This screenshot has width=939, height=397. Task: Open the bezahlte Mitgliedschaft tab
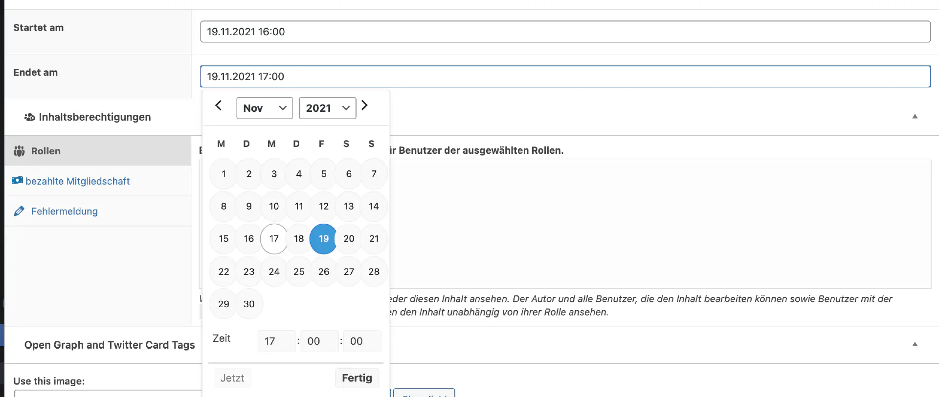pyautogui.click(x=77, y=181)
